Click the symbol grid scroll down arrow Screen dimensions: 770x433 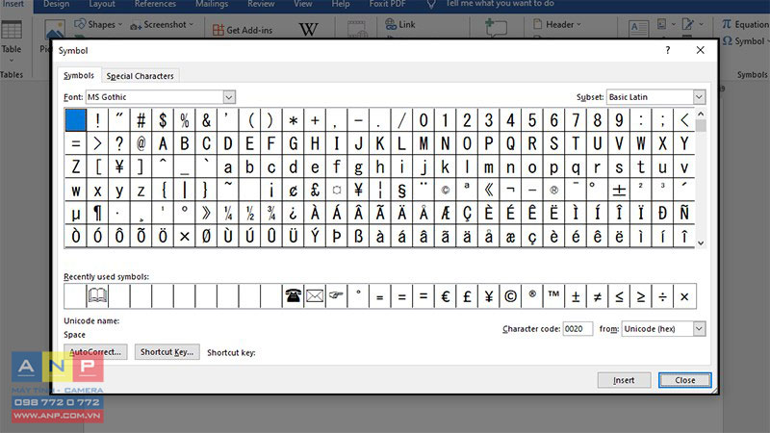coord(701,243)
